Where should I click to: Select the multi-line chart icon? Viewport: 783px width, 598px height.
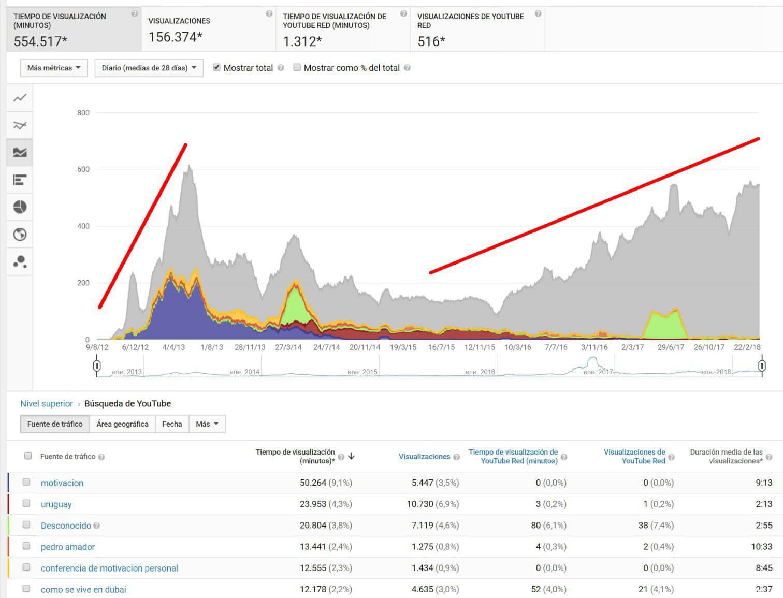pos(20,125)
